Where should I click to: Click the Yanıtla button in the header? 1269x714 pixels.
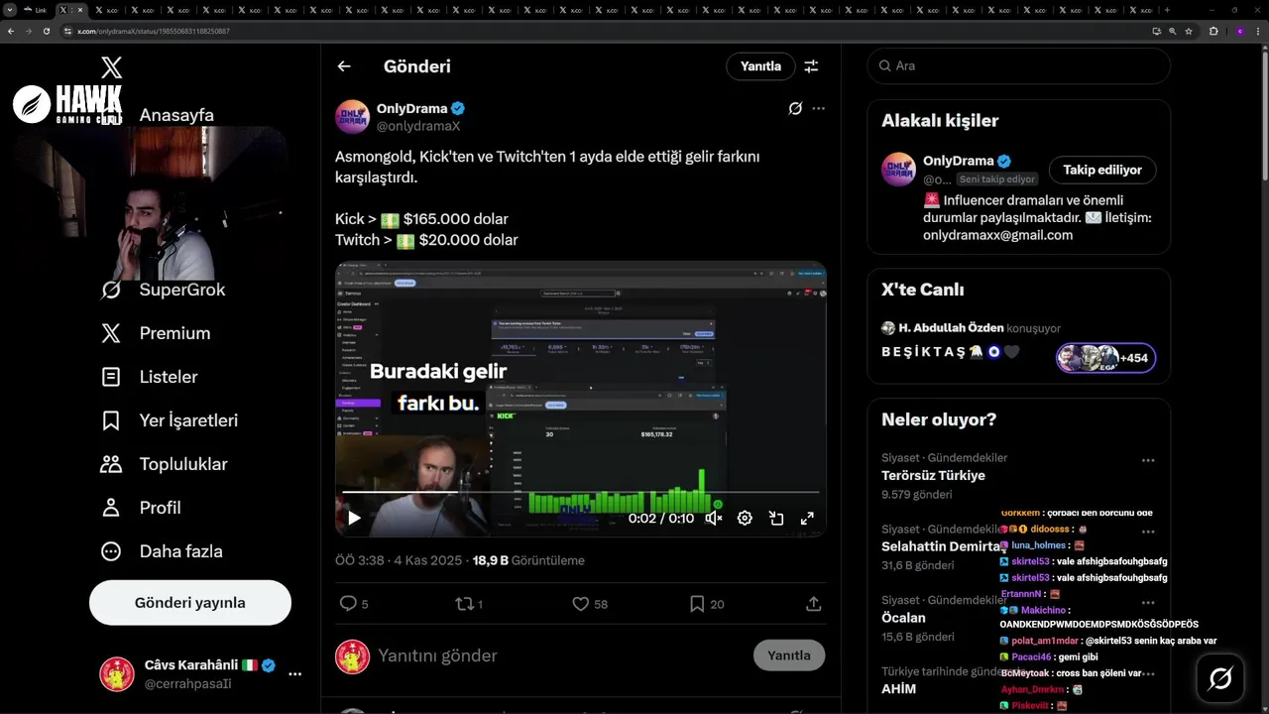click(760, 66)
